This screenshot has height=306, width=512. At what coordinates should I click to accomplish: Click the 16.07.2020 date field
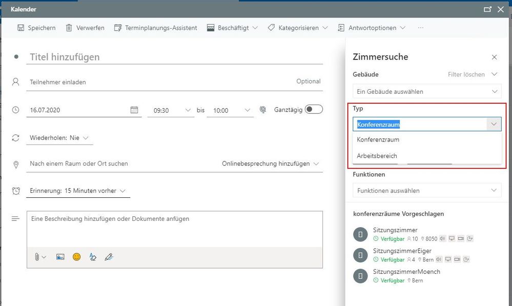pyautogui.click(x=78, y=110)
